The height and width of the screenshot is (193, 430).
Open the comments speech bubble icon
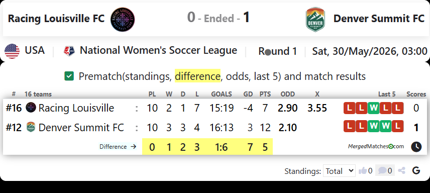(x=382, y=171)
